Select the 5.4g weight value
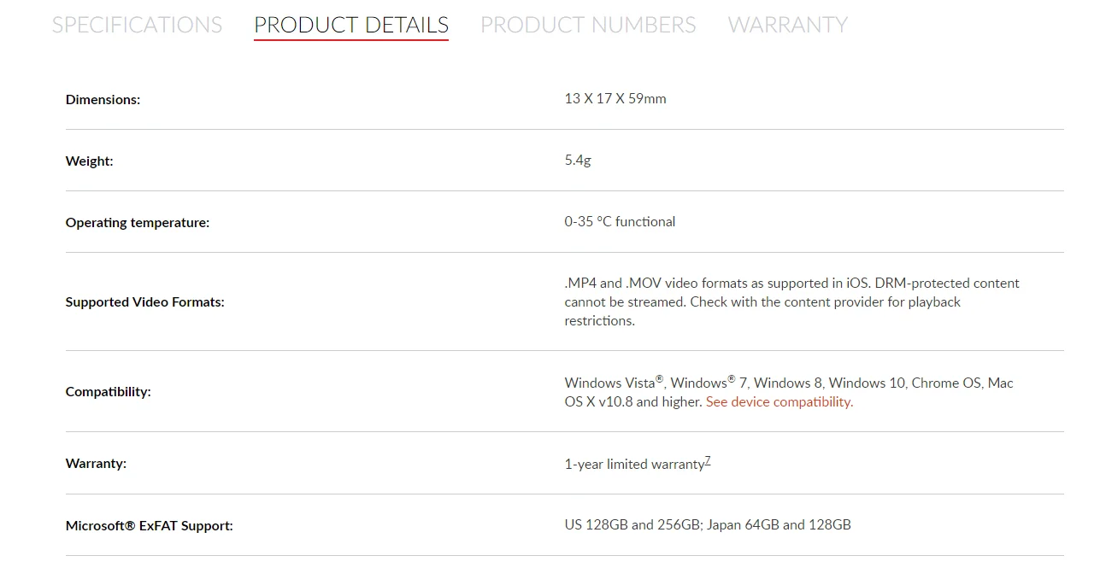 pyautogui.click(x=577, y=161)
